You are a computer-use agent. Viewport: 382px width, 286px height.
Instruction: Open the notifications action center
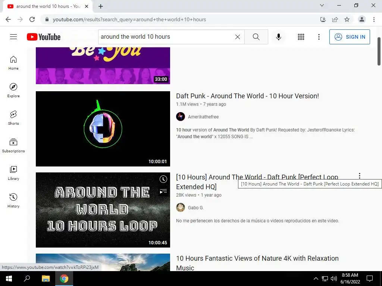(x=370, y=279)
